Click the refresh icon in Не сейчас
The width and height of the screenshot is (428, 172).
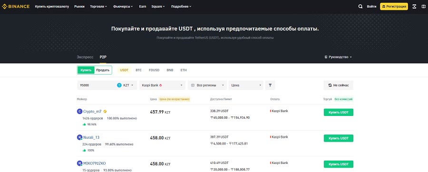tap(330, 85)
